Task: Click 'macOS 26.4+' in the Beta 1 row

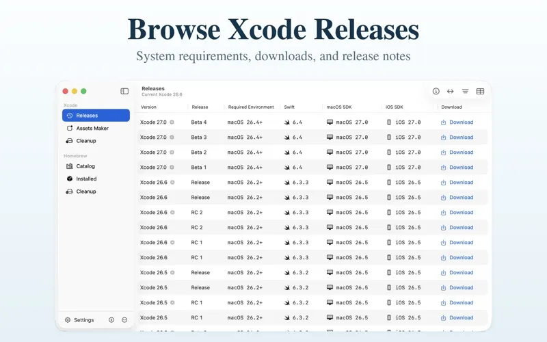Action: point(245,168)
